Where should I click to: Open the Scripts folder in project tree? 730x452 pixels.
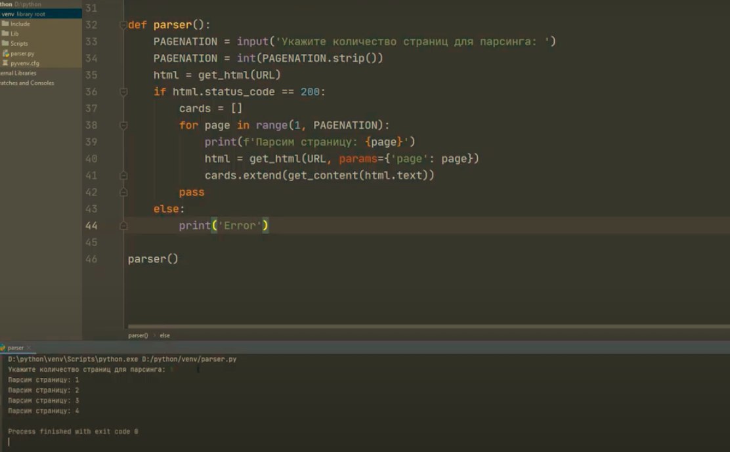pyautogui.click(x=19, y=43)
